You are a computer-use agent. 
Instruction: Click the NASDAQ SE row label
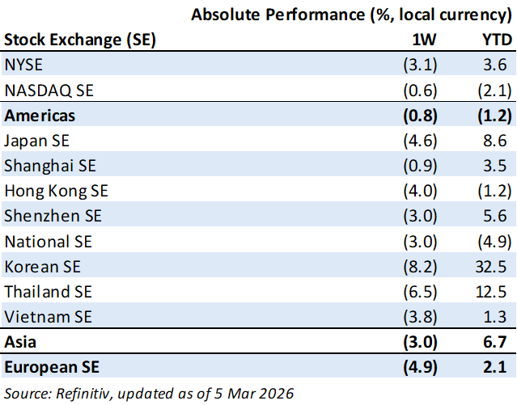[x=44, y=90]
